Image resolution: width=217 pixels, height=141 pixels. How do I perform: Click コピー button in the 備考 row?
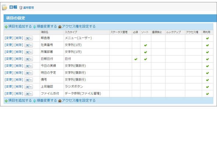(x=29, y=80)
